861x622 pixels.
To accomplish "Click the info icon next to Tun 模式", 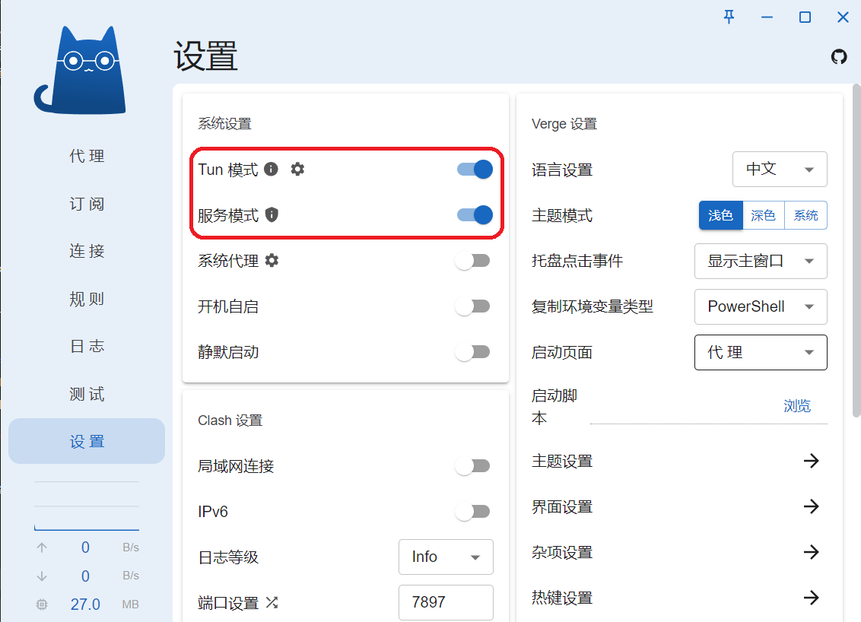I will (x=271, y=169).
